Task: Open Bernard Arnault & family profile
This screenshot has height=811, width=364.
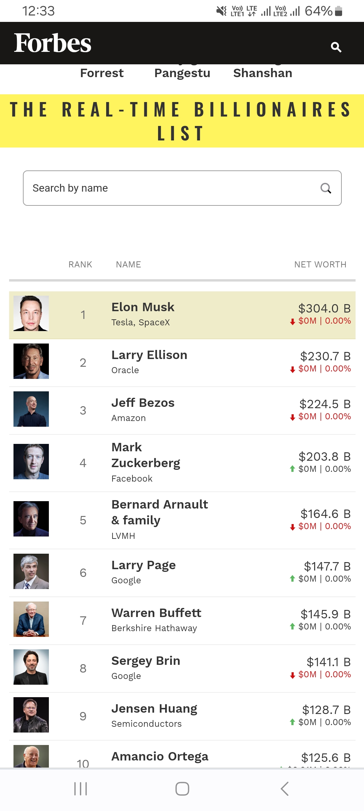Action: [159, 512]
